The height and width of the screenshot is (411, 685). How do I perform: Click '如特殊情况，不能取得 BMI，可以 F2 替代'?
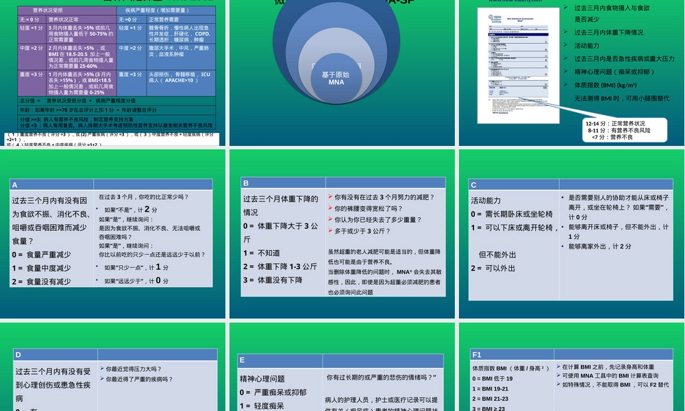[x=615, y=385]
